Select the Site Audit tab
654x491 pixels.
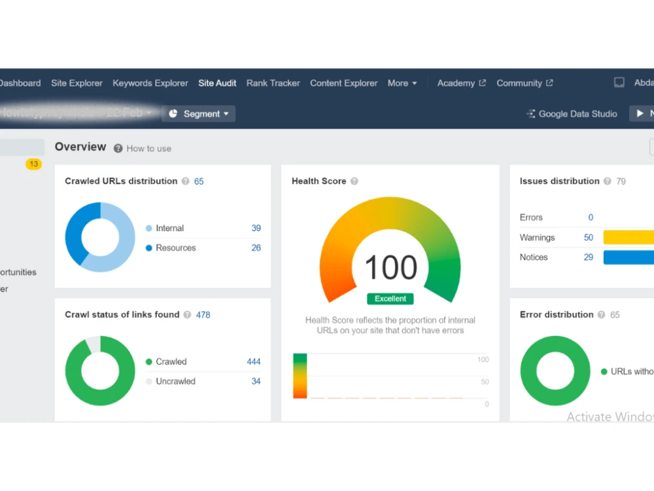click(217, 83)
